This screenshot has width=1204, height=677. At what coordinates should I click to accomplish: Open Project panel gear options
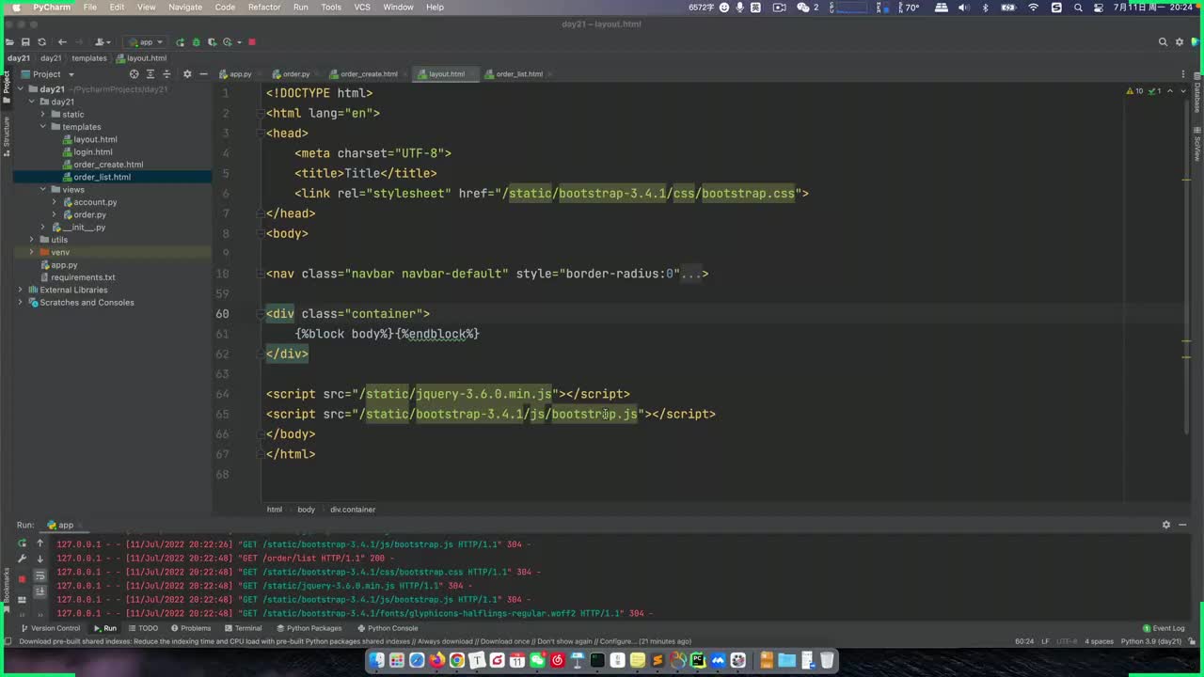click(186, 74)
